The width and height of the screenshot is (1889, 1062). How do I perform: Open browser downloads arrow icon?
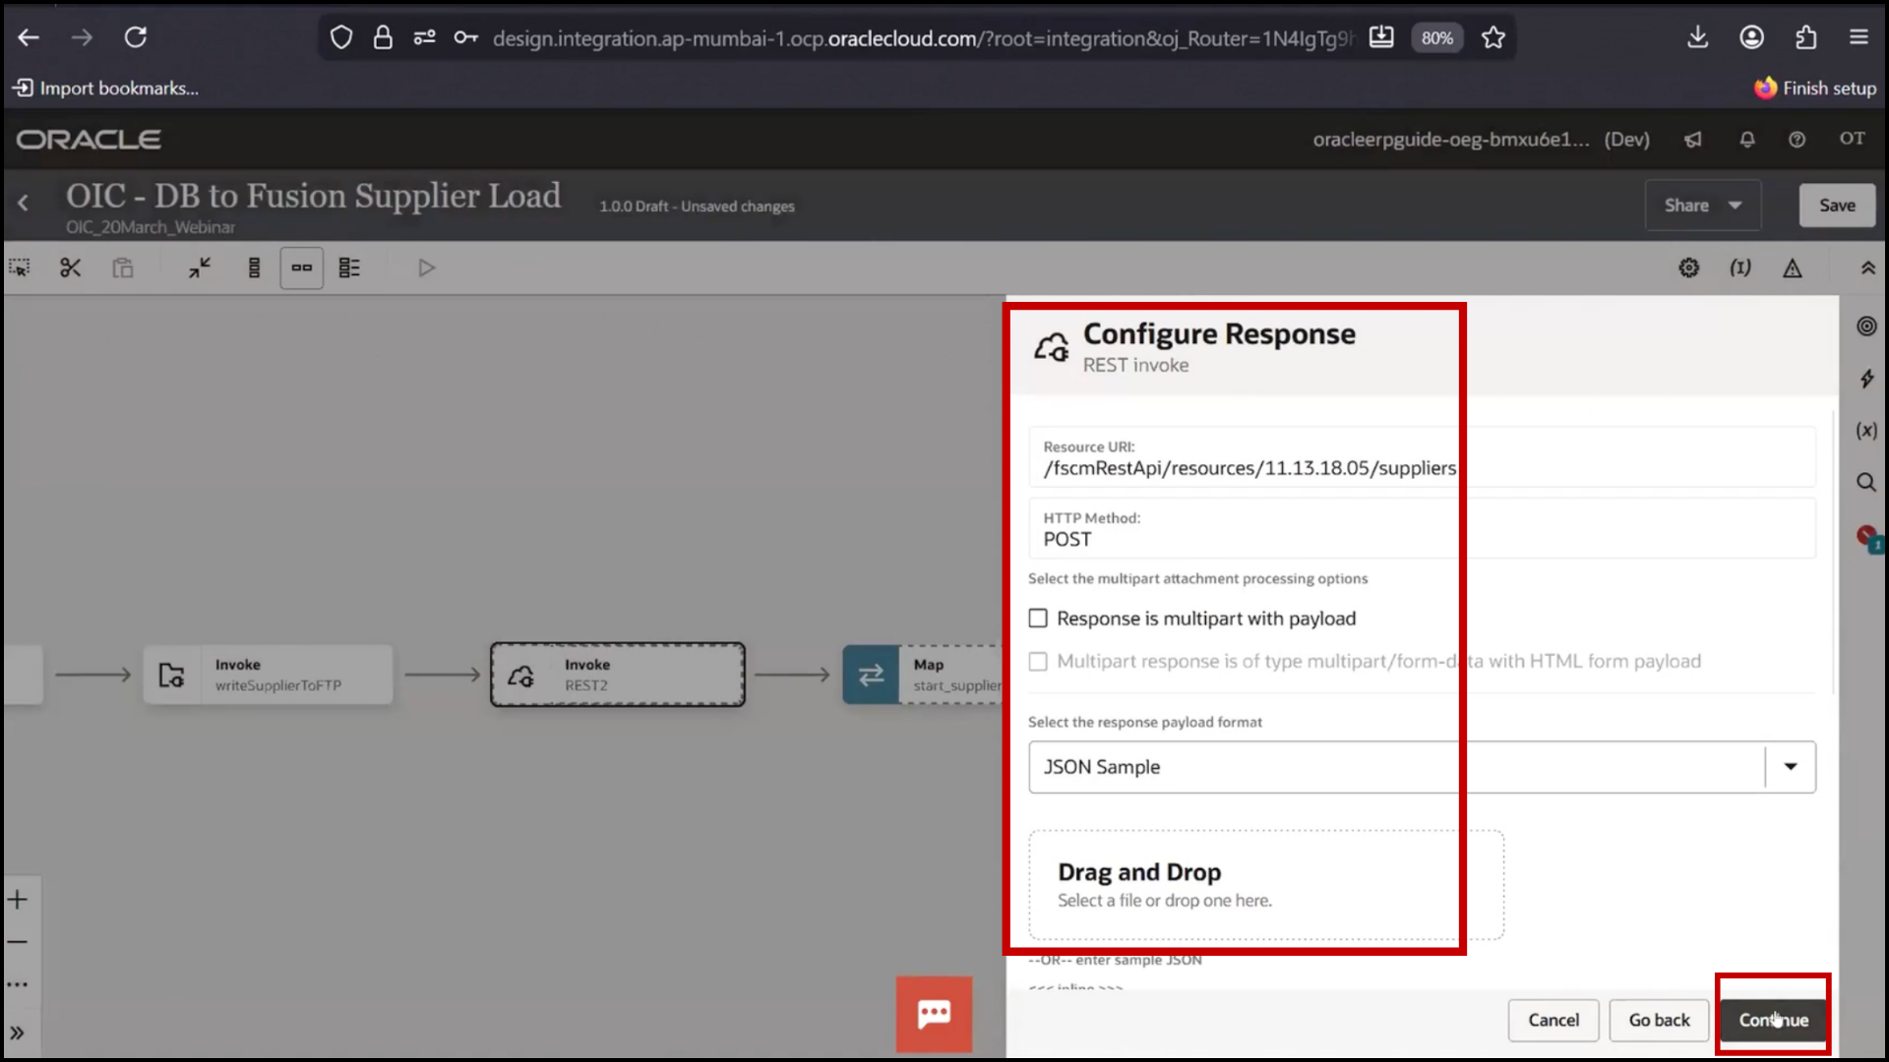coord(1697,37)
